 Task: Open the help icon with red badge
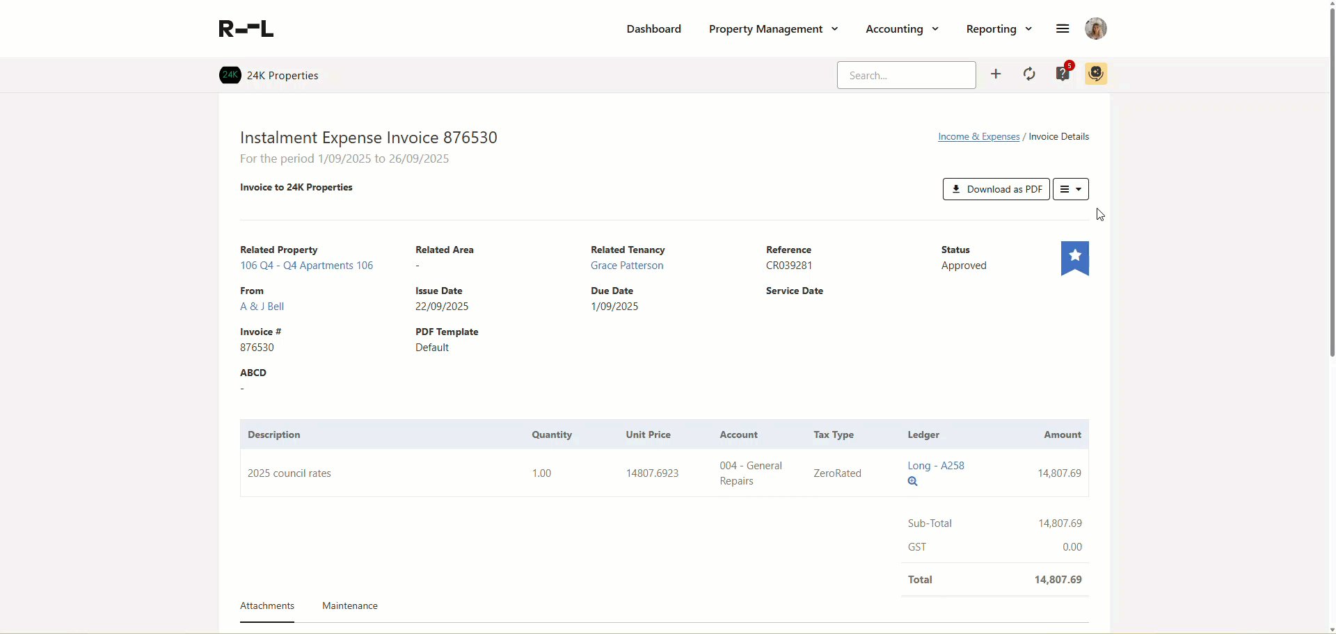(x=1063, y=74)
